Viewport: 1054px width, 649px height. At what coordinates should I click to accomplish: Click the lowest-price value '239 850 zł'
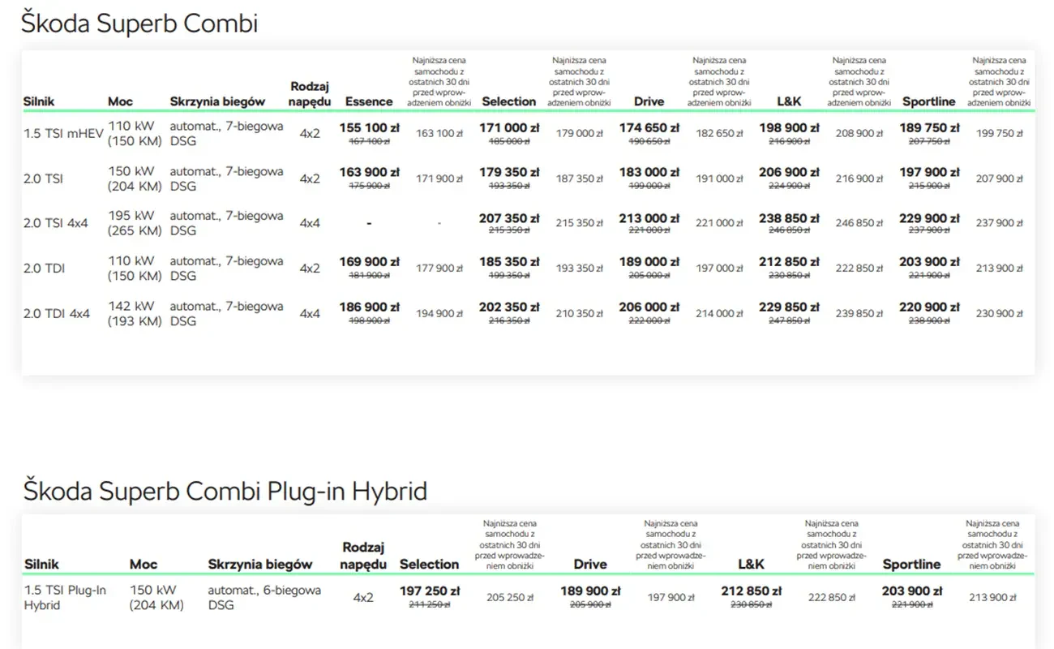pos(860,313)
